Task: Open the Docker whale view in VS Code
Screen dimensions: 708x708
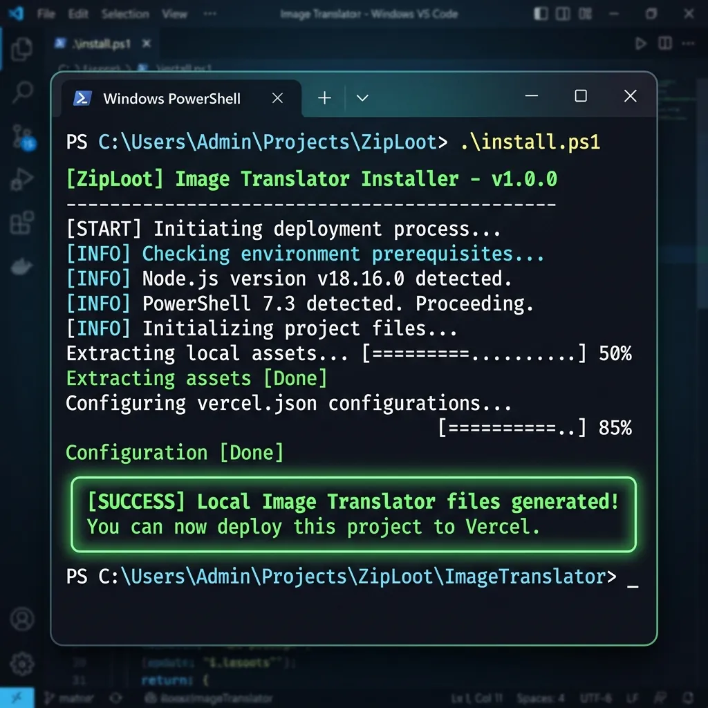Action: (21, 266)
